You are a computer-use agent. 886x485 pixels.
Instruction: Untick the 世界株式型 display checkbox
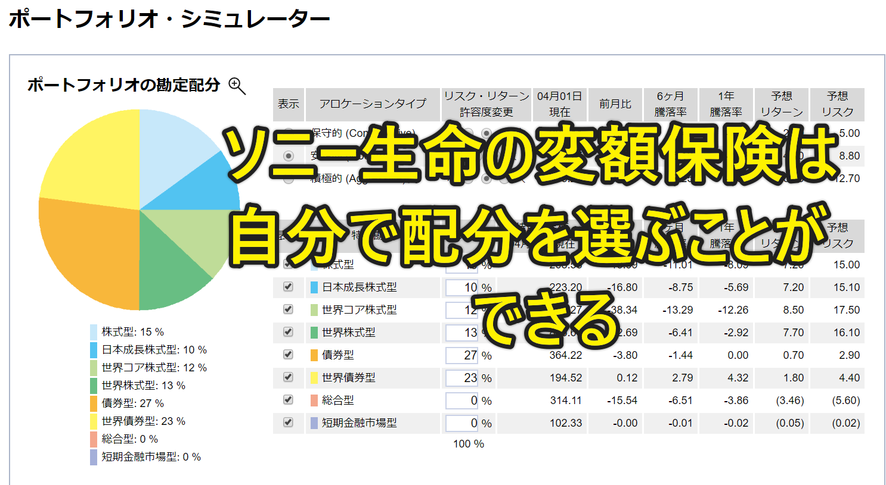289,332
